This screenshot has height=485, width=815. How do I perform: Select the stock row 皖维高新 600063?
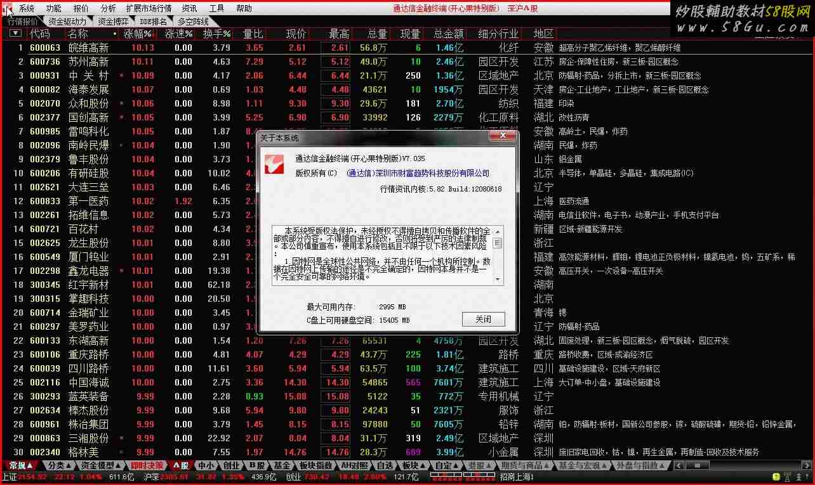point(407,48)
